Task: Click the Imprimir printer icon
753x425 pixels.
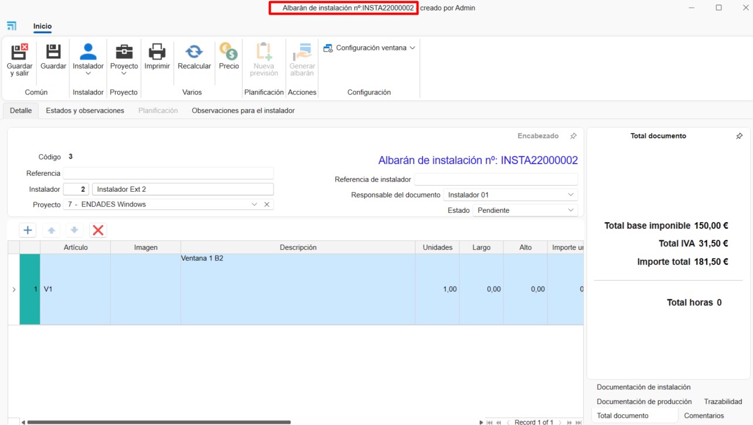Action: (x=157, y=53)
